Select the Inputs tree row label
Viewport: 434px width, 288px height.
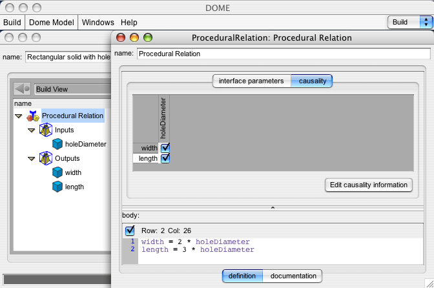point(64,130)
